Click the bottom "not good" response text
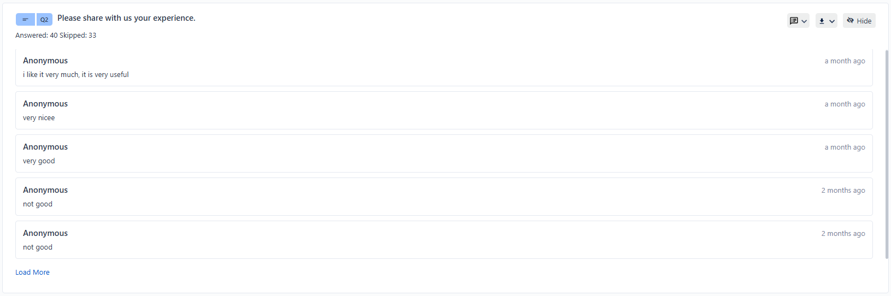Image resolution: width=891 pixels, height=296 pixels. click(x=38, y=247)
